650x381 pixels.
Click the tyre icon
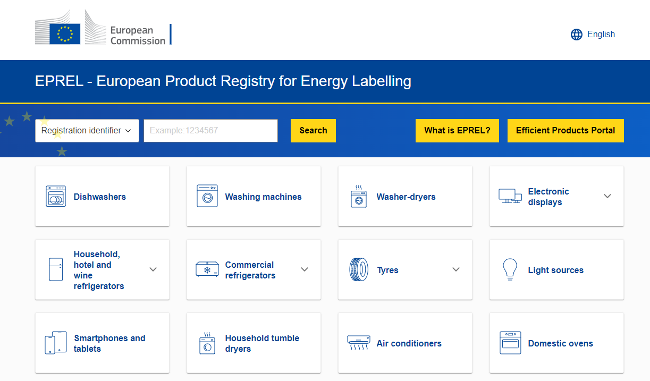(359, 269)
